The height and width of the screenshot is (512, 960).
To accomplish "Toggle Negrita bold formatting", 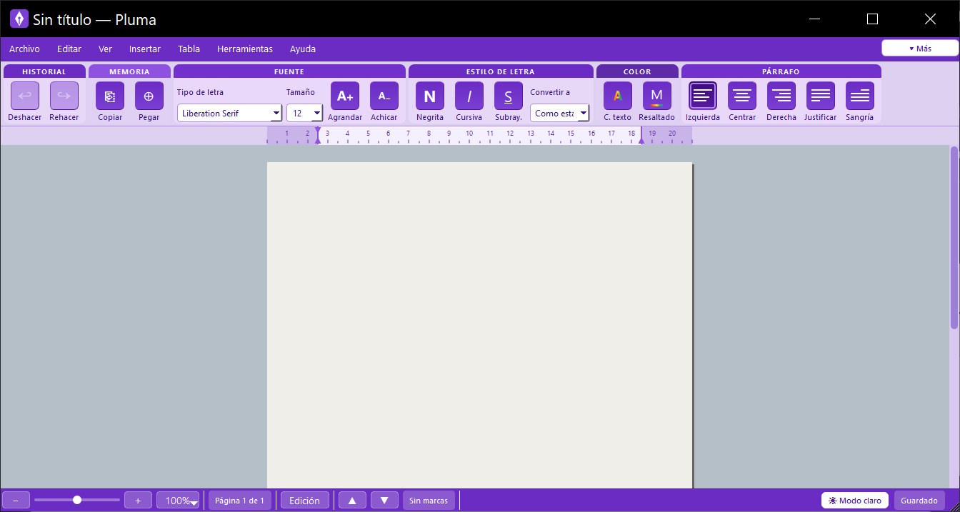I will click(x=430, y=96).
